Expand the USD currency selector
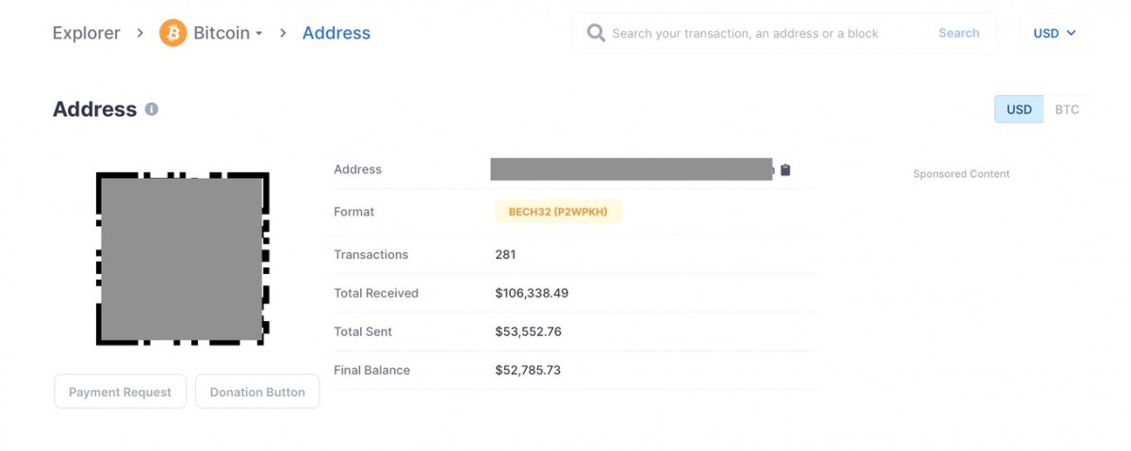This screenshot has width=1131, height=451. [1055, 33]
